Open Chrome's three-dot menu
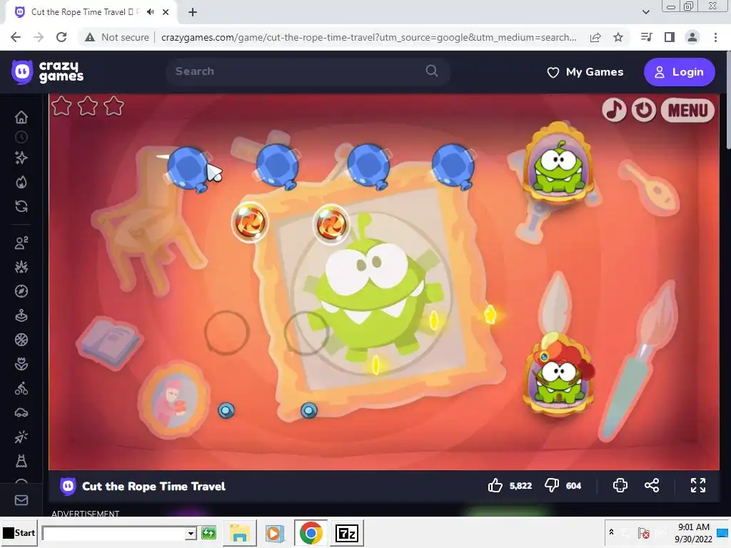731x548 pixels. (715, 37)
